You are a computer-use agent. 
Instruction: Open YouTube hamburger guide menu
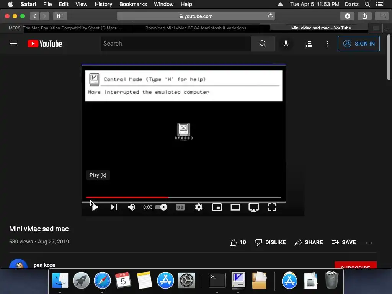click(14, 44)
